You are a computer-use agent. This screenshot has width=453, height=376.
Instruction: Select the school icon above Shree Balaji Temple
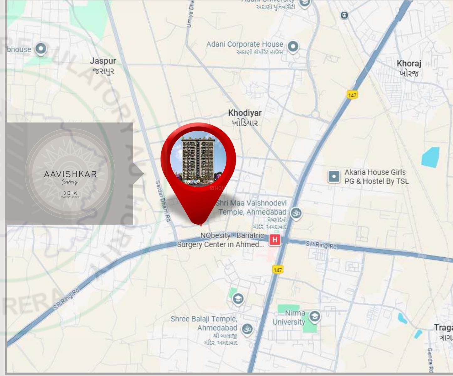pyautogui.click(x=238, y=299)
